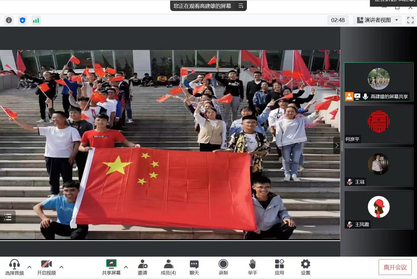The height and width of the screenshot is (279, 417).
Task: Open the green network status icon
Action: (36, 20)
